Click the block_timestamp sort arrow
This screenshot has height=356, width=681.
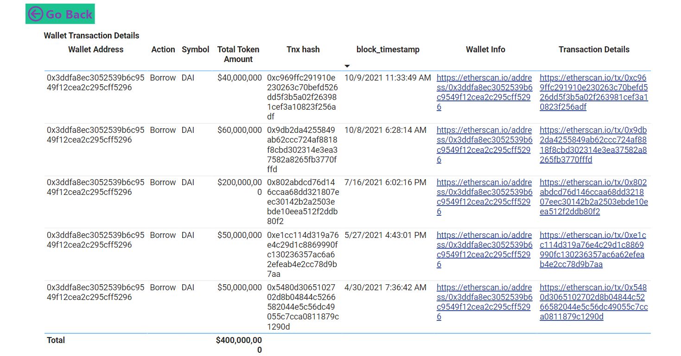tap(347, 66)
